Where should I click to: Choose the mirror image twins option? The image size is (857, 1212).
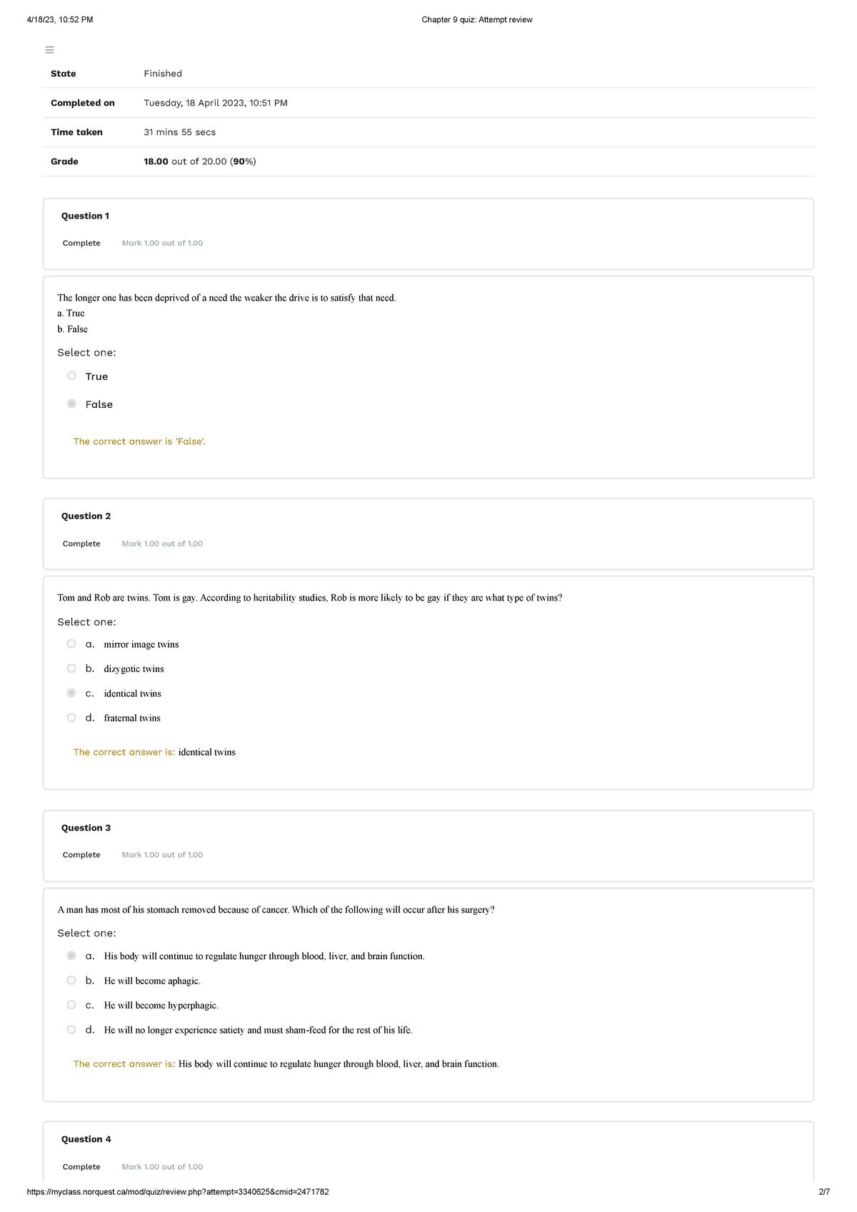pos(71,644)
